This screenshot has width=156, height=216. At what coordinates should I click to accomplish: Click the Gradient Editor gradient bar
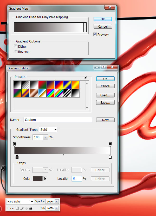point(62,150)
